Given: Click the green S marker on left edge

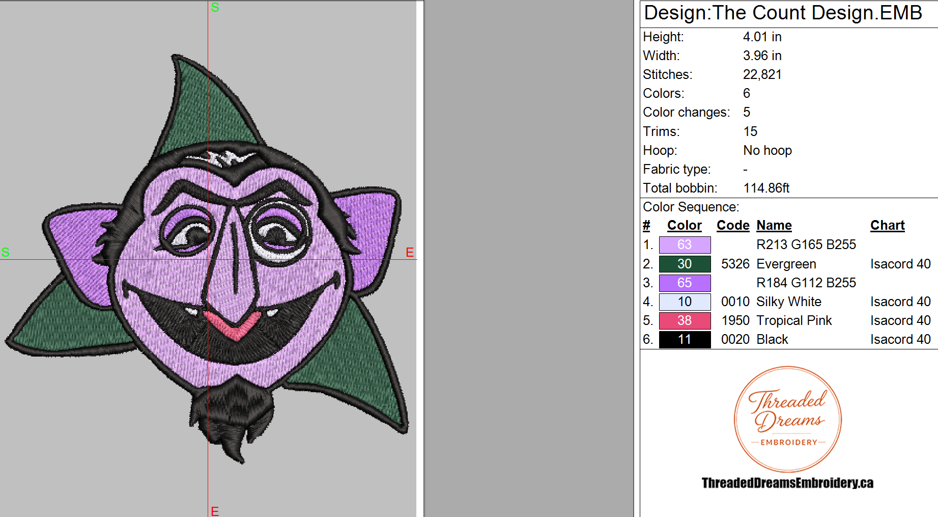Looking at the screenshot, I should 6,252.
